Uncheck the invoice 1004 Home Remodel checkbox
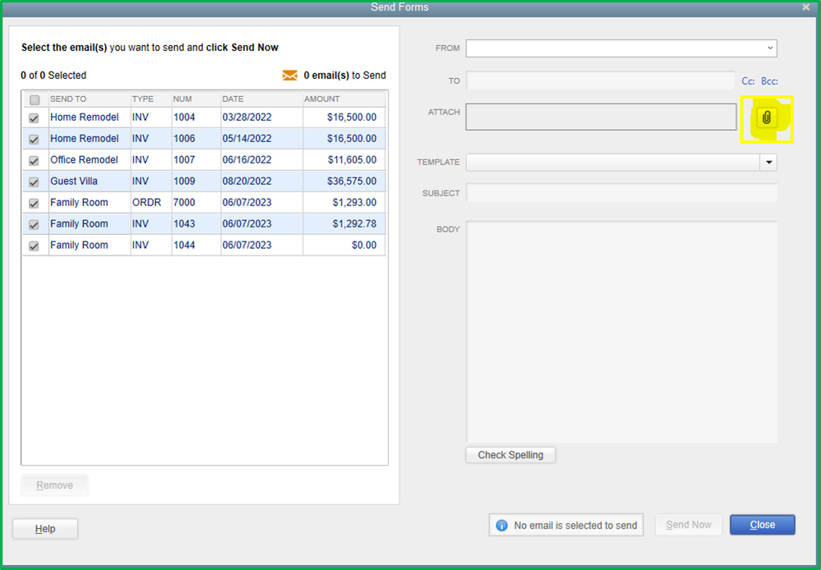The width and height of the screenshot is (821, 570). coord(34,118)
